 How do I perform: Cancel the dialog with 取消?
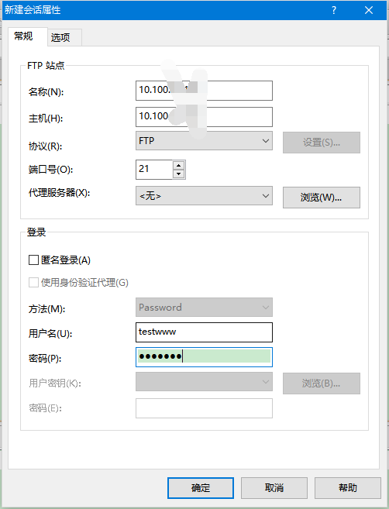[x=274, y=488]
